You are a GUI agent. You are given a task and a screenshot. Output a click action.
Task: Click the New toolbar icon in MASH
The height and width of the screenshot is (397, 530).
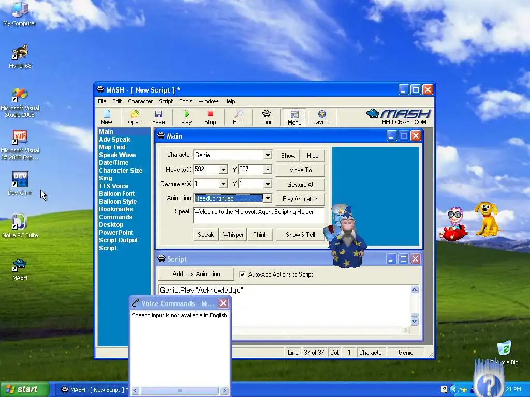pos(107,117)
